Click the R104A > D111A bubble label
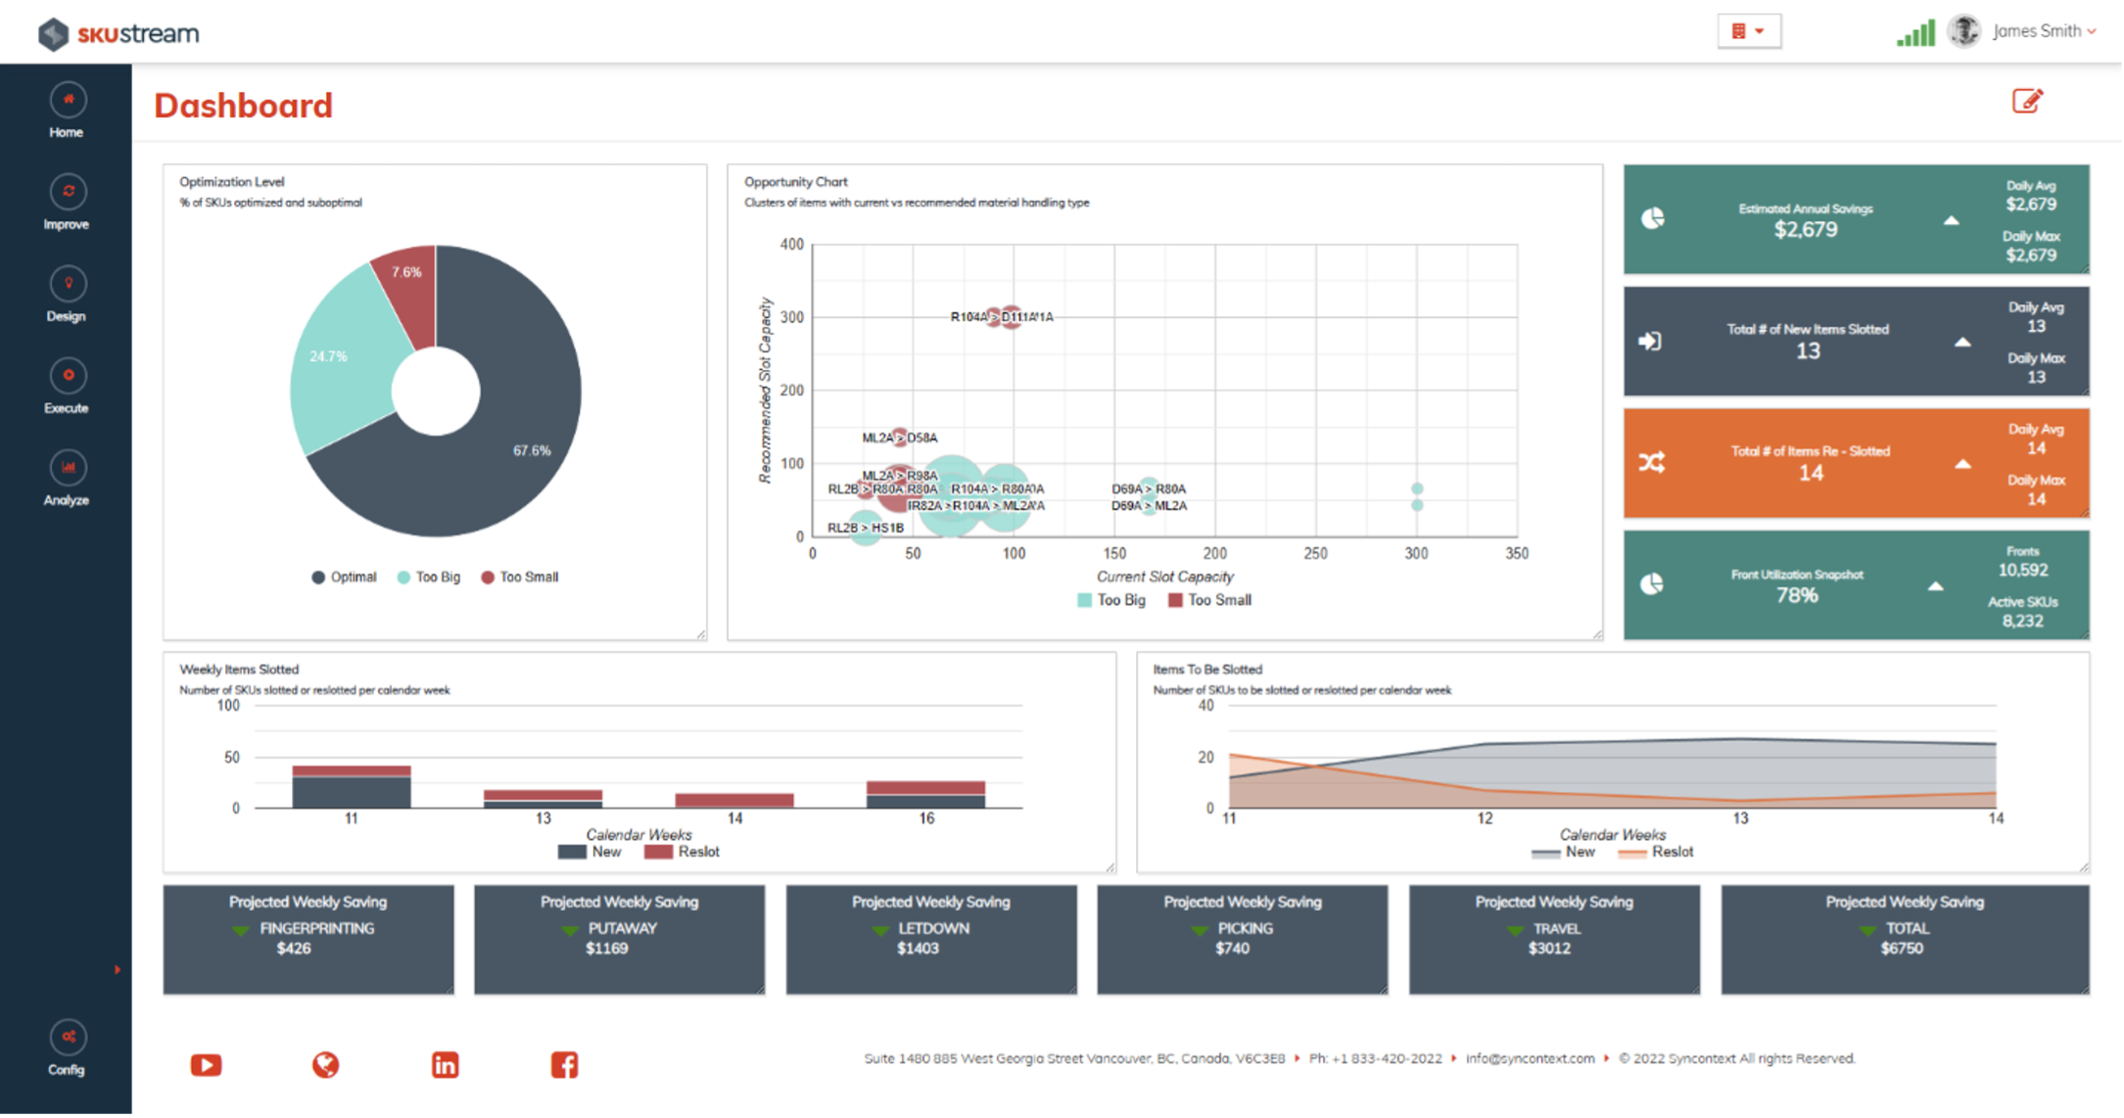2124x1118 pixels. (1002, 317)
